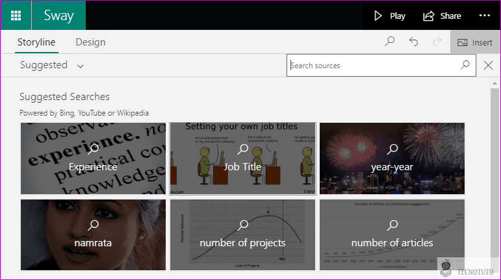The width and height of the screenshot is (501, 280).
Task: Click 'Powered by Bing, YouTube or Wikipedia' text
Action: click(x=84, y=113)
